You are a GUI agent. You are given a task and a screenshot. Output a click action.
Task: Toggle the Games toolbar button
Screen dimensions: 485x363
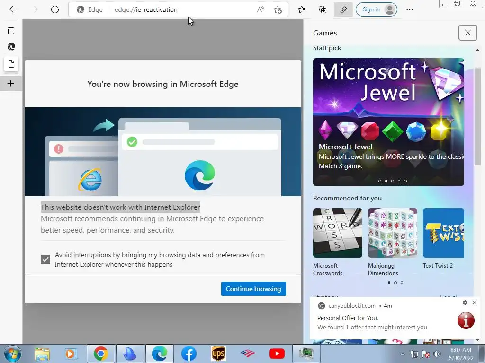coord(343,9)
